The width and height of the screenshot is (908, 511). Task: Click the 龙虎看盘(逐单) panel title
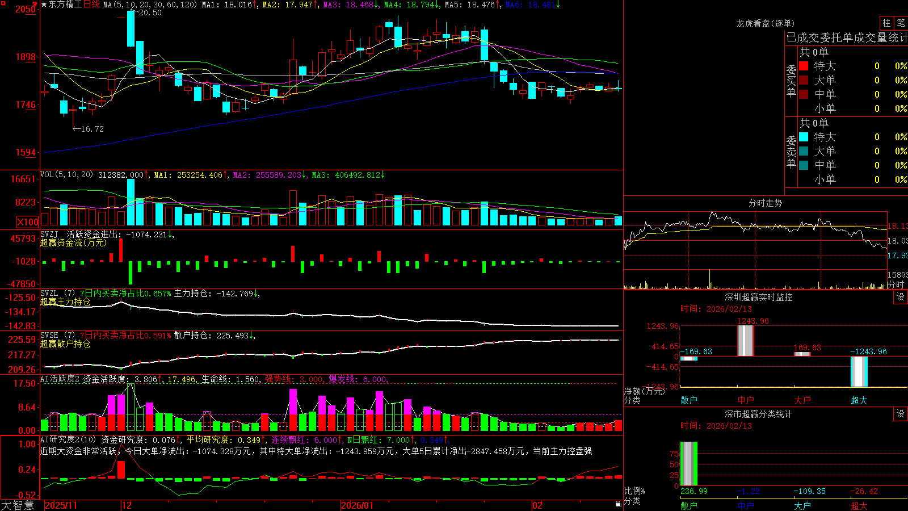coord(765,23)
